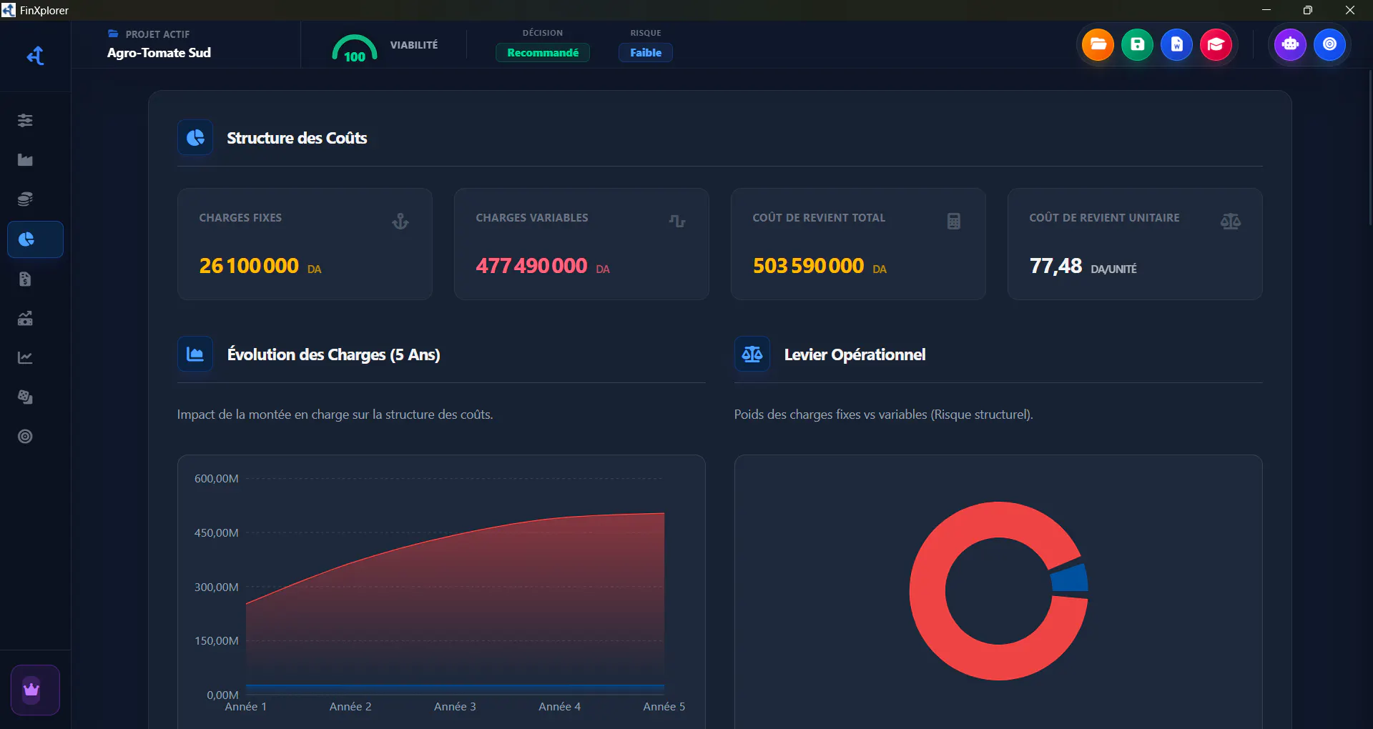This screenshot has height=729, width=1373.
Task: Open the factory production sidebar icon
Action: 25,159
